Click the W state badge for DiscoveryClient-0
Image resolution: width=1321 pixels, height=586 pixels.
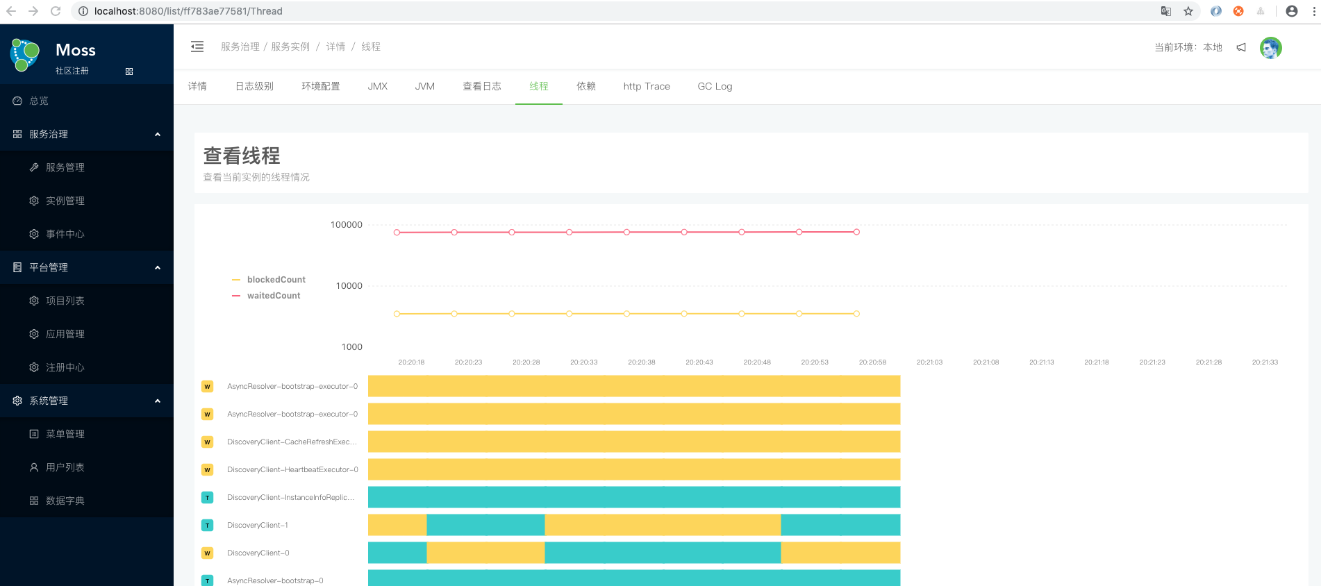coord(207,553)
